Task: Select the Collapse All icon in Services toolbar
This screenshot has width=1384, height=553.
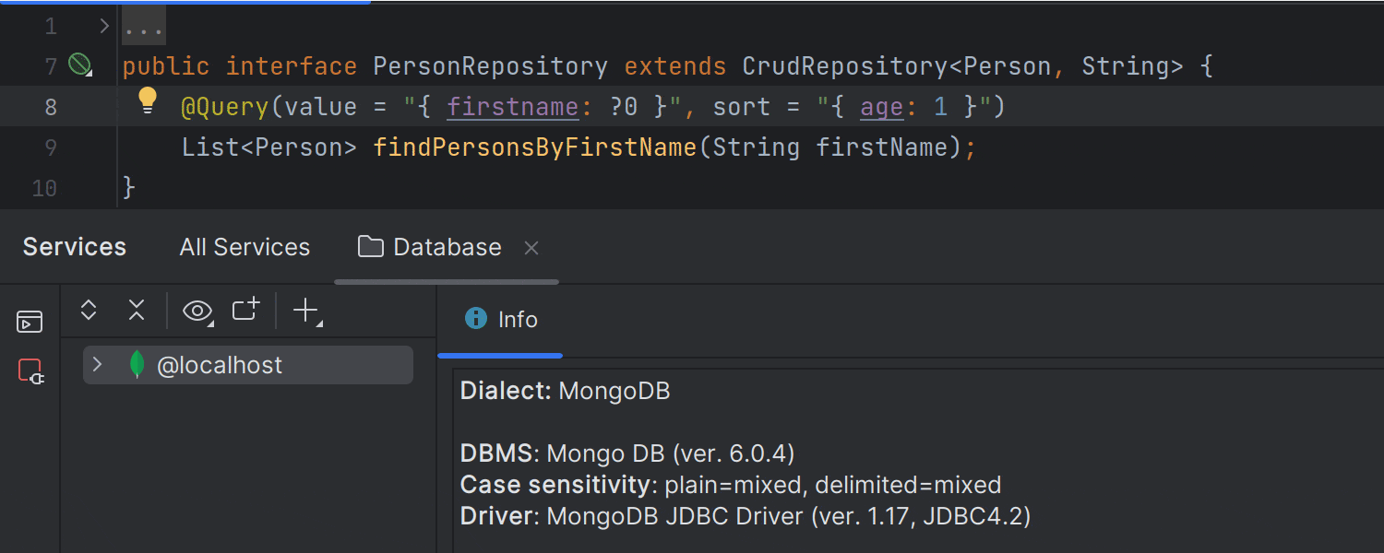Action: tap(136, 311)
